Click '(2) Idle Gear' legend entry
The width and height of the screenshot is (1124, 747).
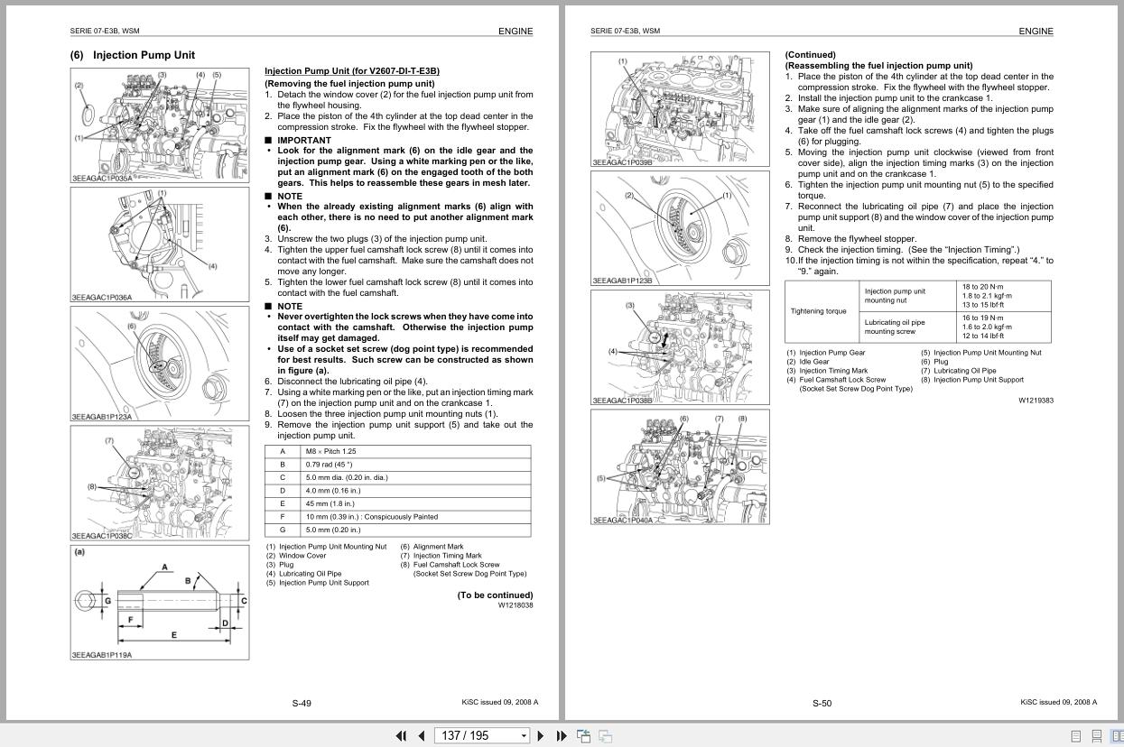[x=808, y=362]
